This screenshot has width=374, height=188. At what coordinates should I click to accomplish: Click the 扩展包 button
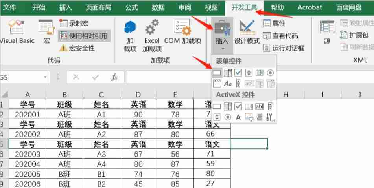354,35
